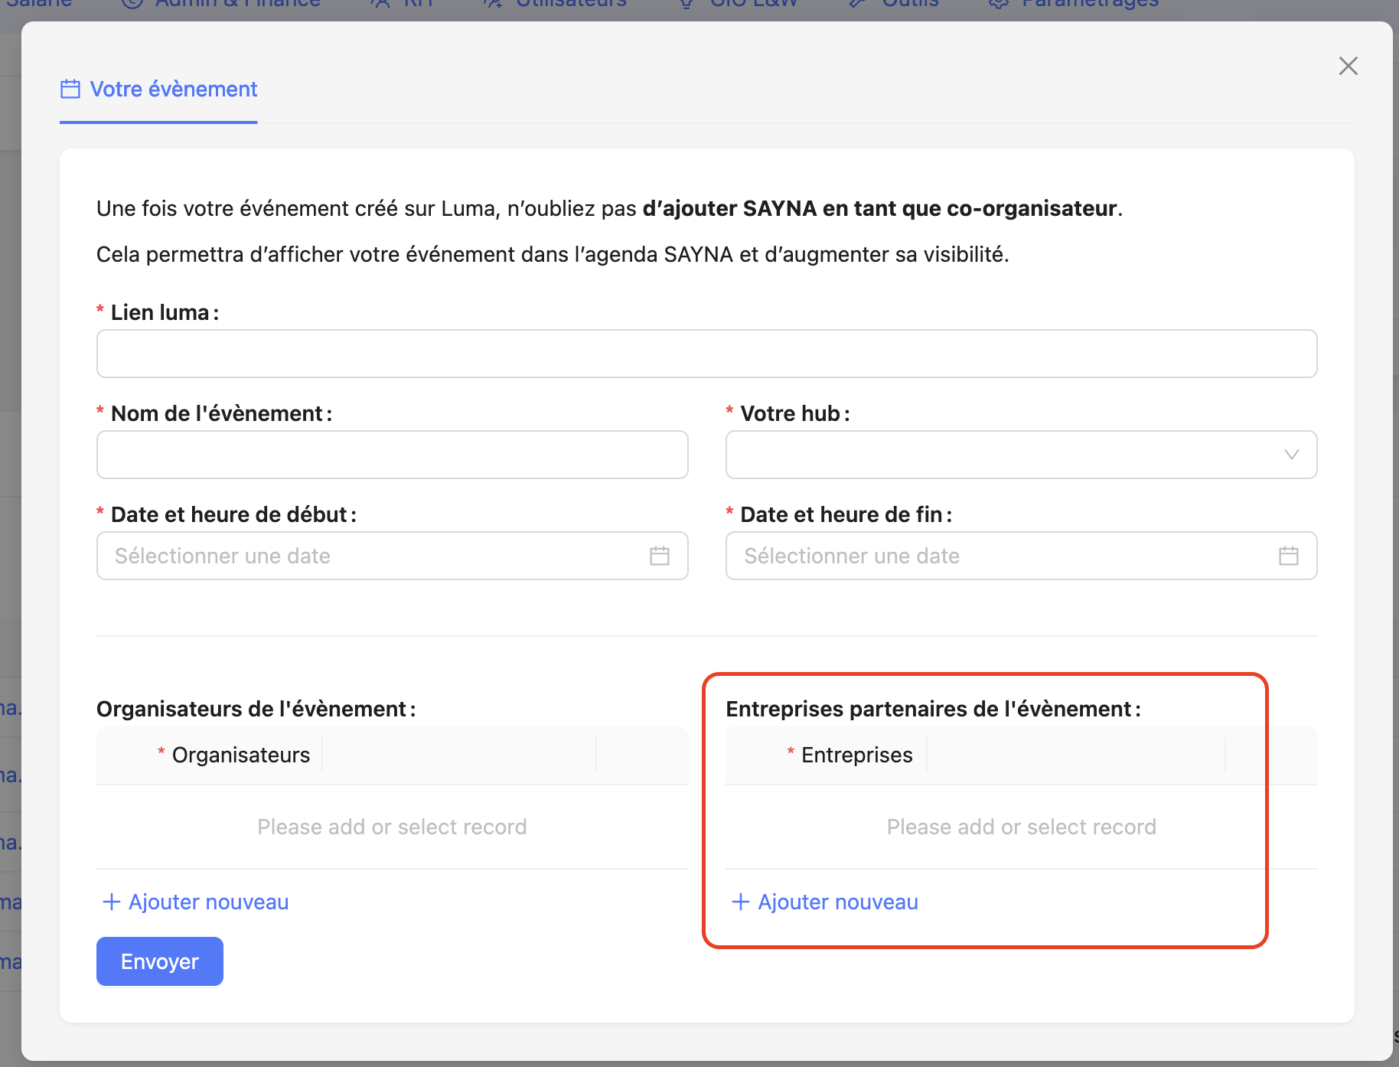The image size is (1399, 1067).
Task: Click the calendar icon beside Votre évènement
Action: [x=70, y=90]
